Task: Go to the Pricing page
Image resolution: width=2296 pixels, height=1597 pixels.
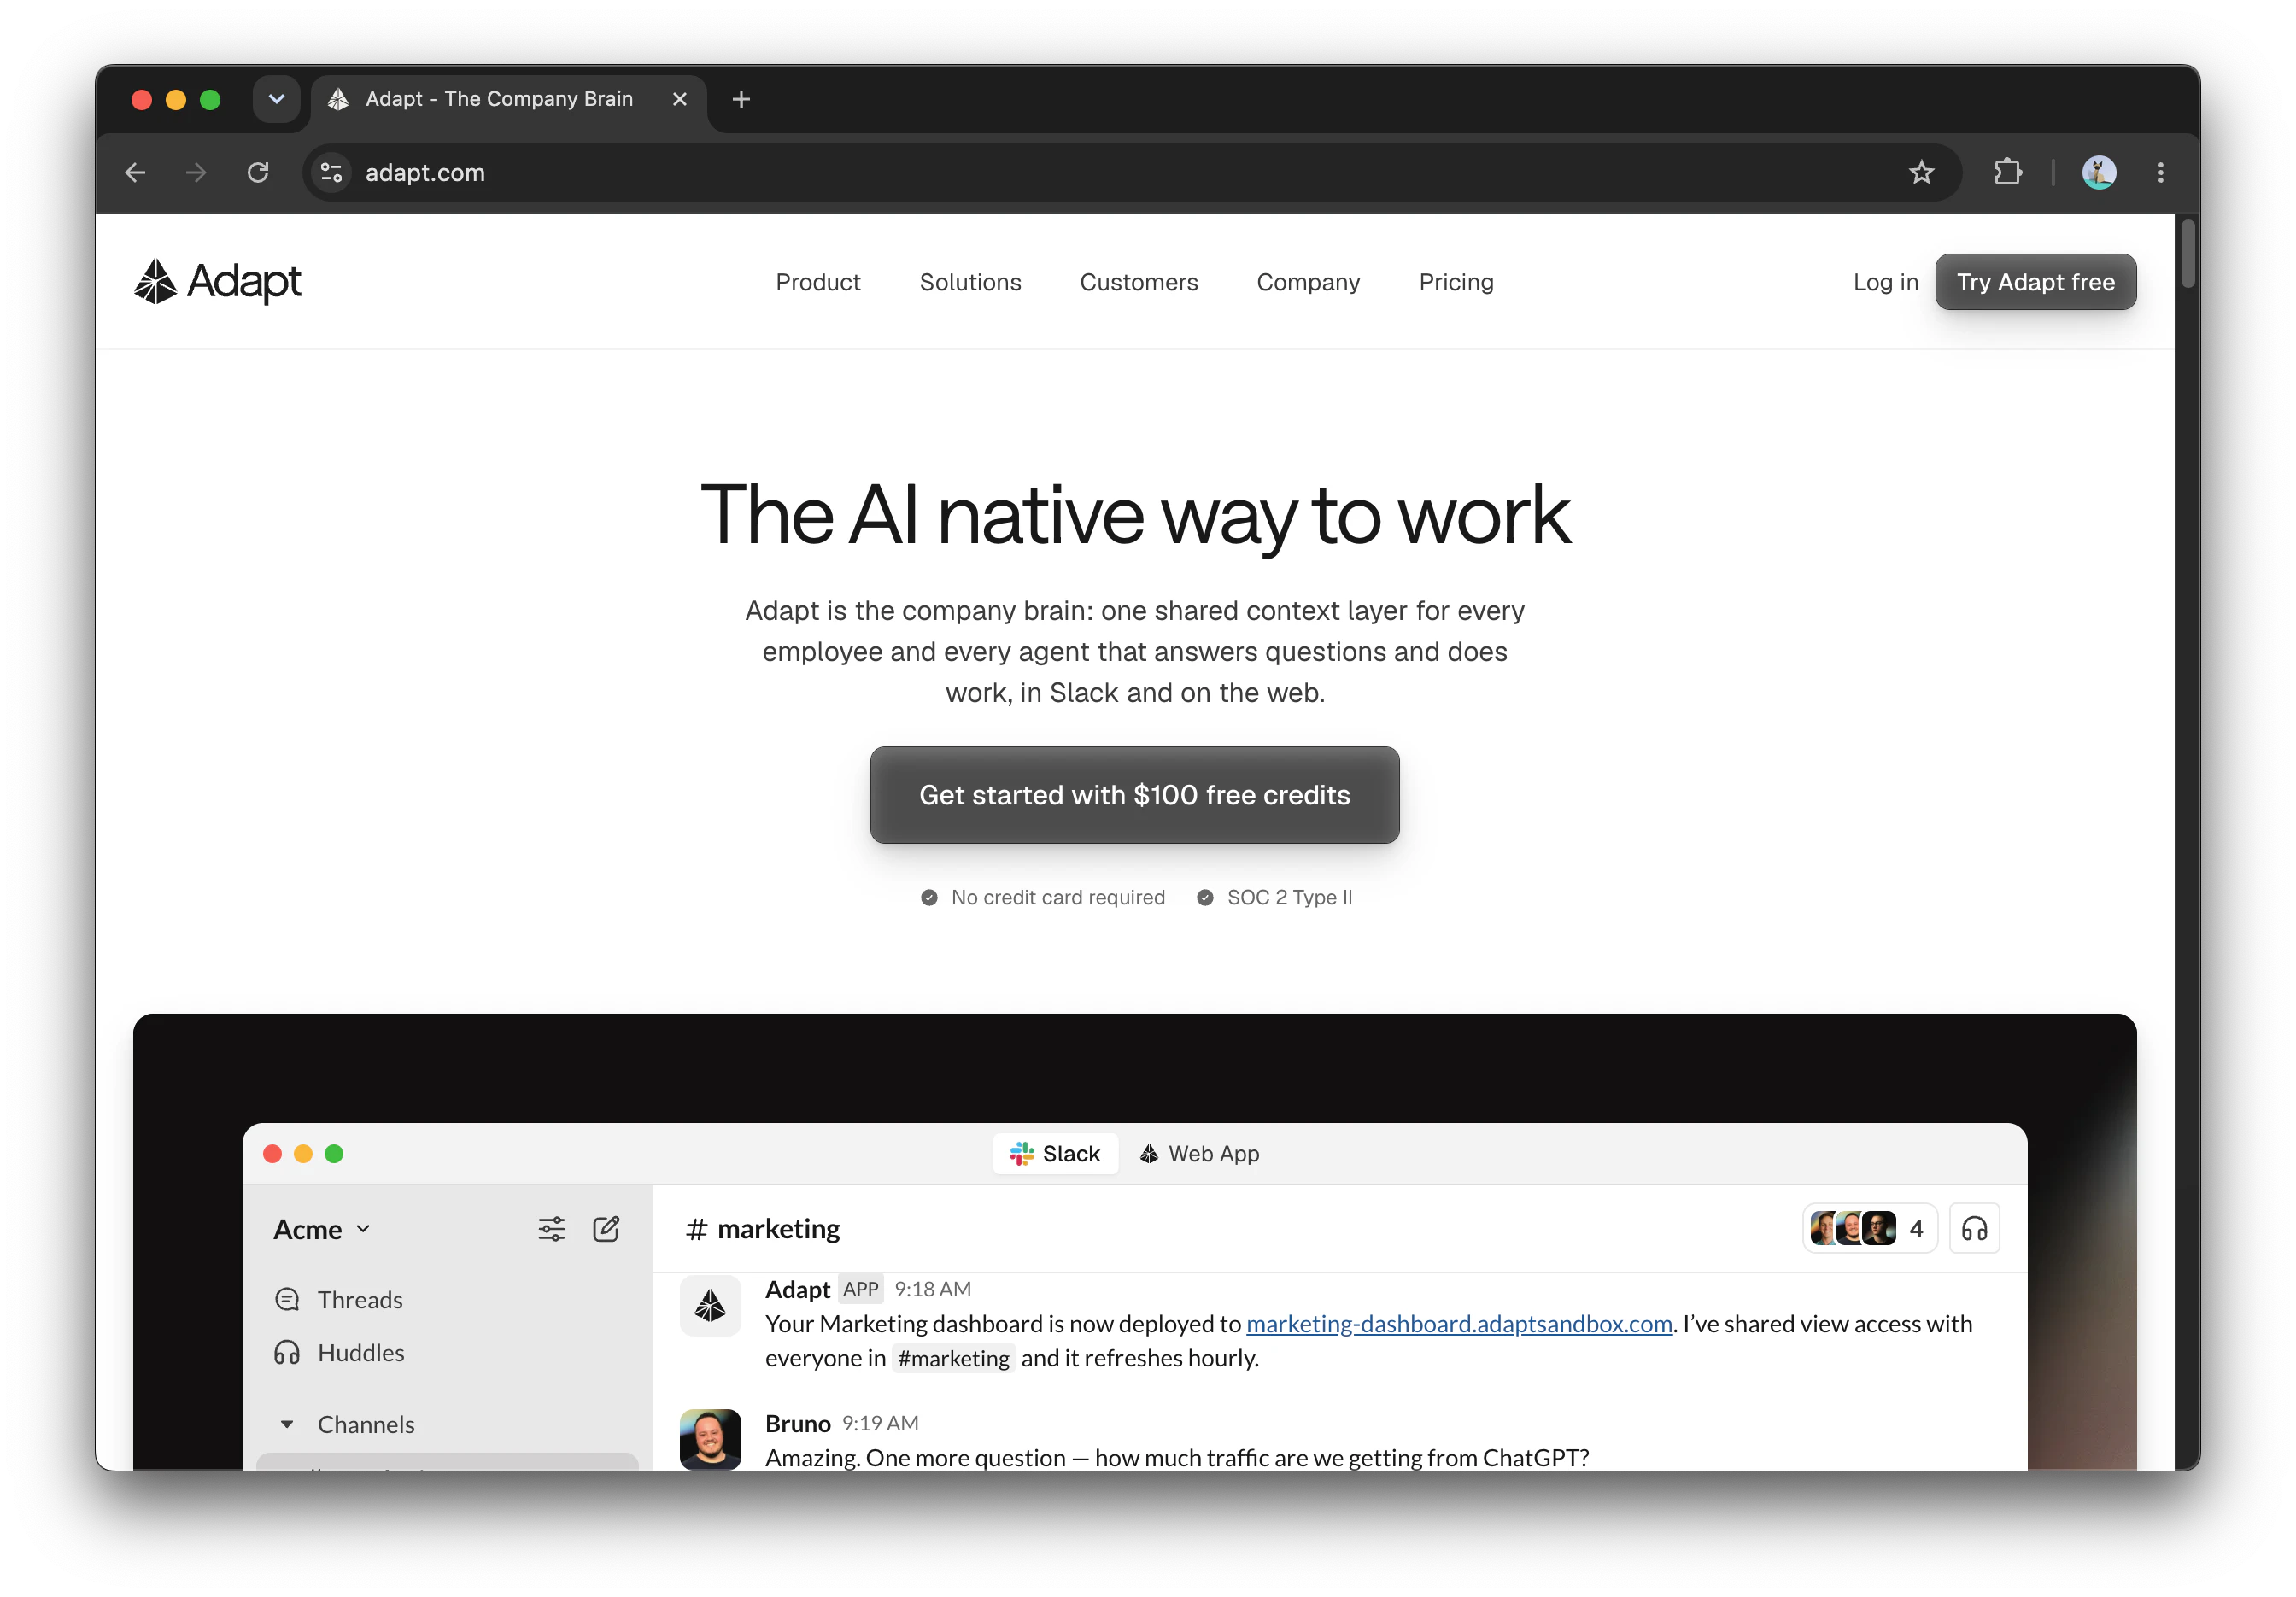Action: point(1456,282)
